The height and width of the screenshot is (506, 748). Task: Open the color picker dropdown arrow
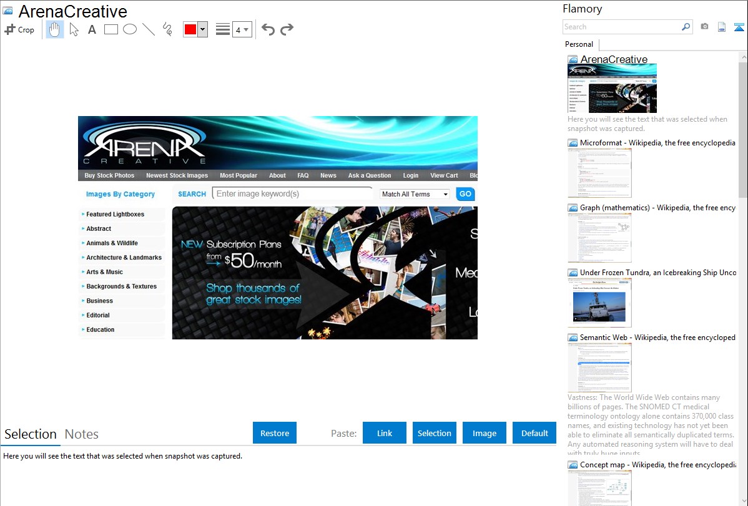click(x=202, y=29)
